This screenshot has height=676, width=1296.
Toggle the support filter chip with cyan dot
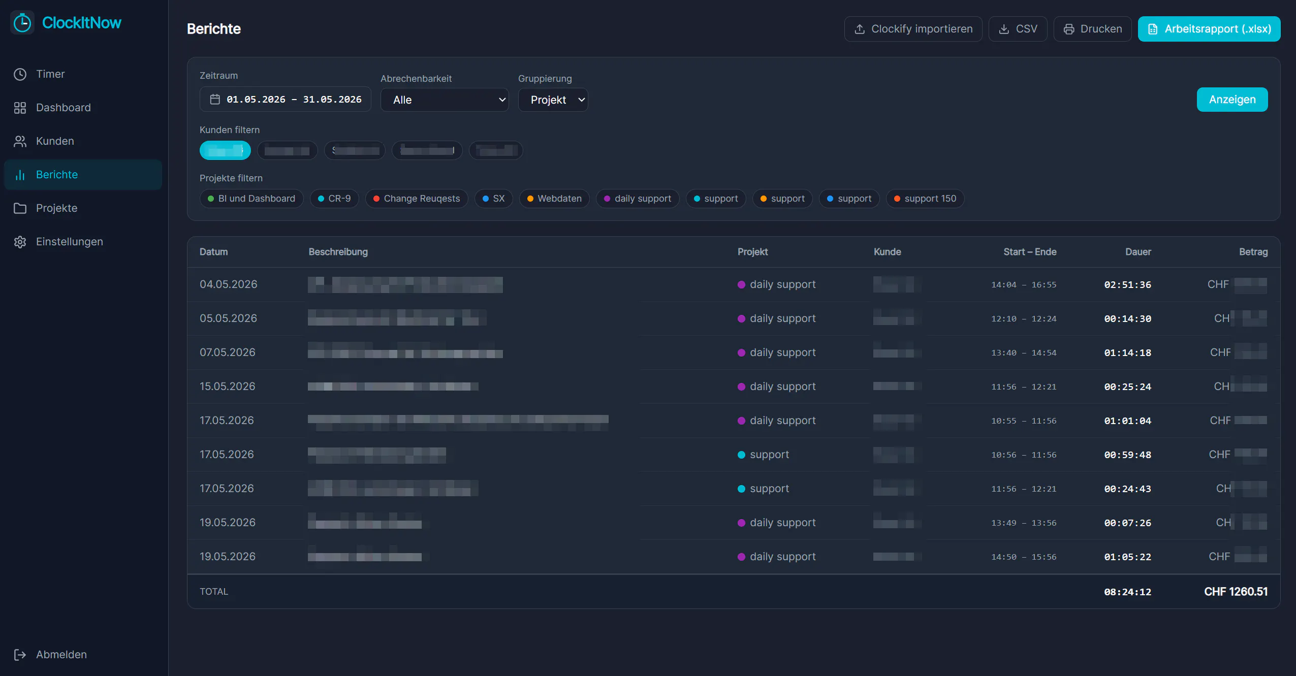coord(716,199)
